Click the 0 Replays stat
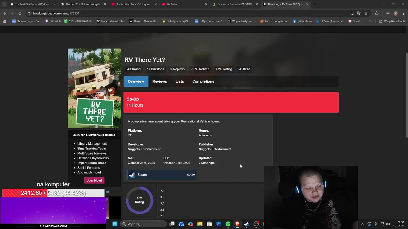This screenshot has width=408, height=229. [177, 69]
